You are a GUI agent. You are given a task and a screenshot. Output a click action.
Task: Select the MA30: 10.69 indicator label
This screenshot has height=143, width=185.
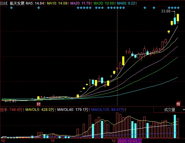click(x=105, y=3)
